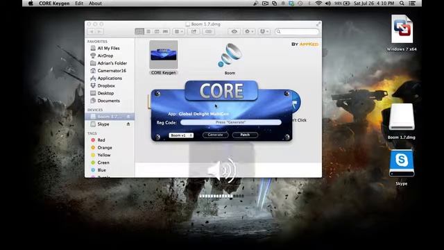Viewport: 444px width, 250px height.
Task: Open the CORE Keygen application menu
Action: pos(54,3)
